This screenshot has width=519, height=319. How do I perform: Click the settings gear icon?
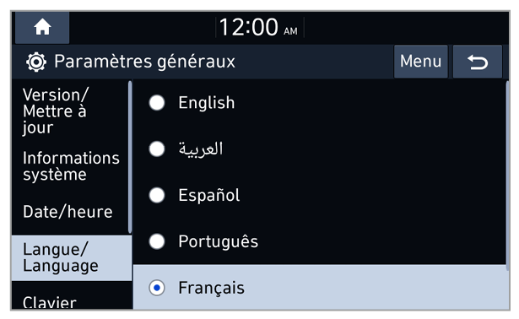coord(36,62)
